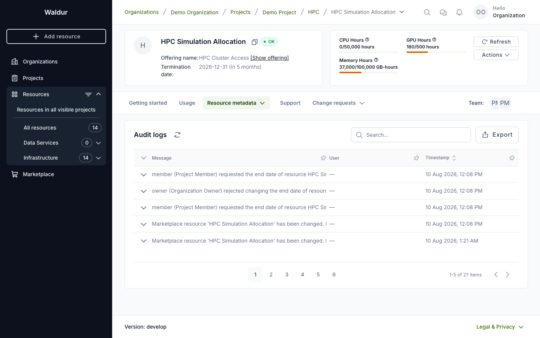Pin the User column
This screenshot has height=338, width=540.
click(416, 158)
